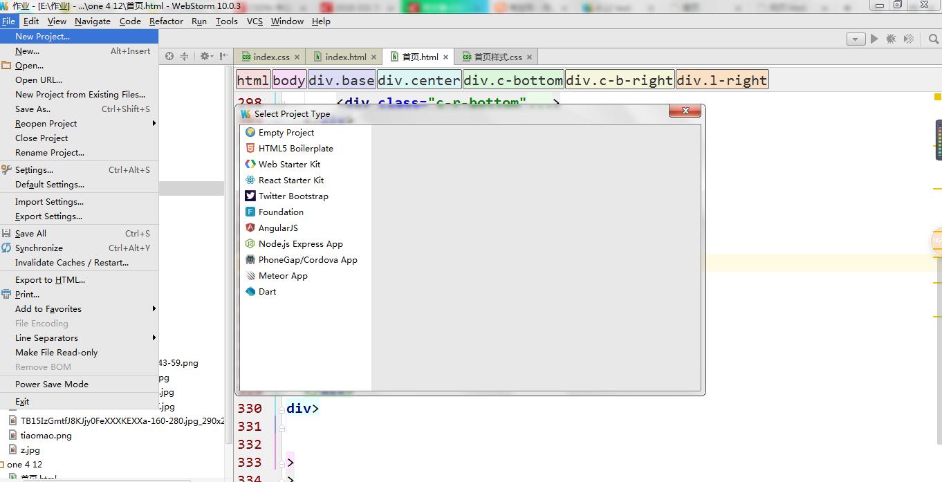Click the Dart project icon
Viewport: 942px width, 482px height.
click(250, 291)
